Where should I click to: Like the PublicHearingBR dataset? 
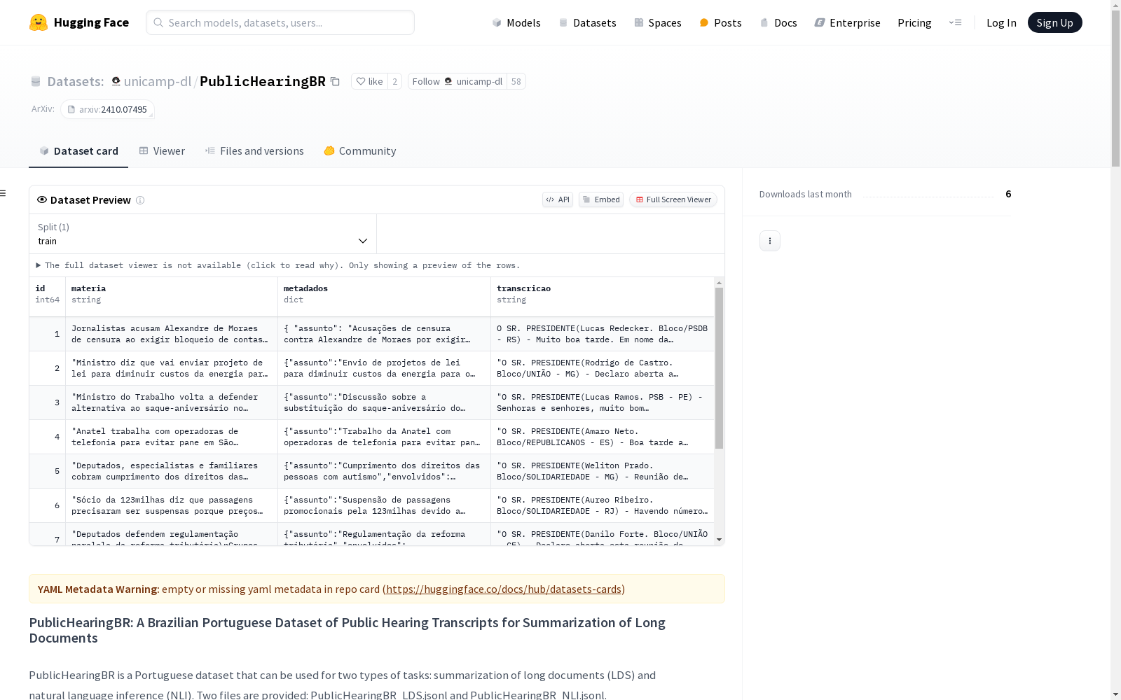pyautogui.click(x=369, y=81)
